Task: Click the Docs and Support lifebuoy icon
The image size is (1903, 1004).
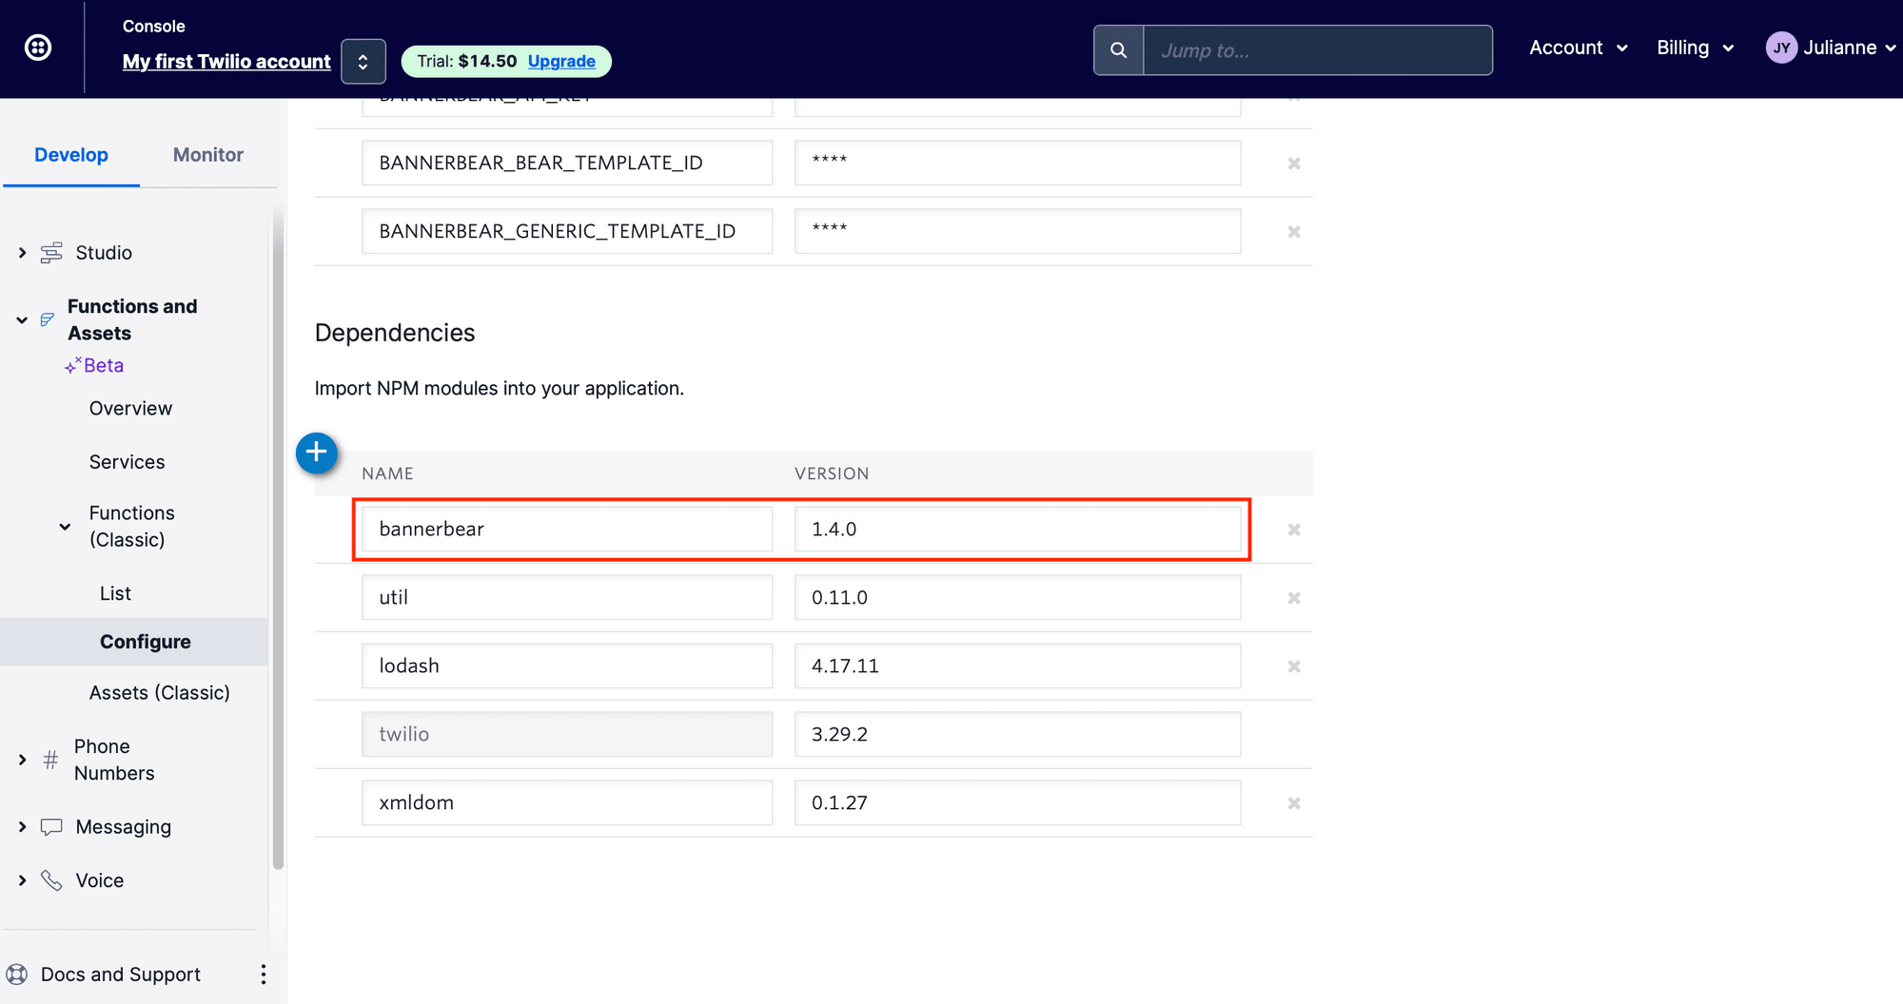Action: (x=17, y=975)
